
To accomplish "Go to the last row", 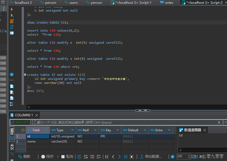I will tap(125, 157).
